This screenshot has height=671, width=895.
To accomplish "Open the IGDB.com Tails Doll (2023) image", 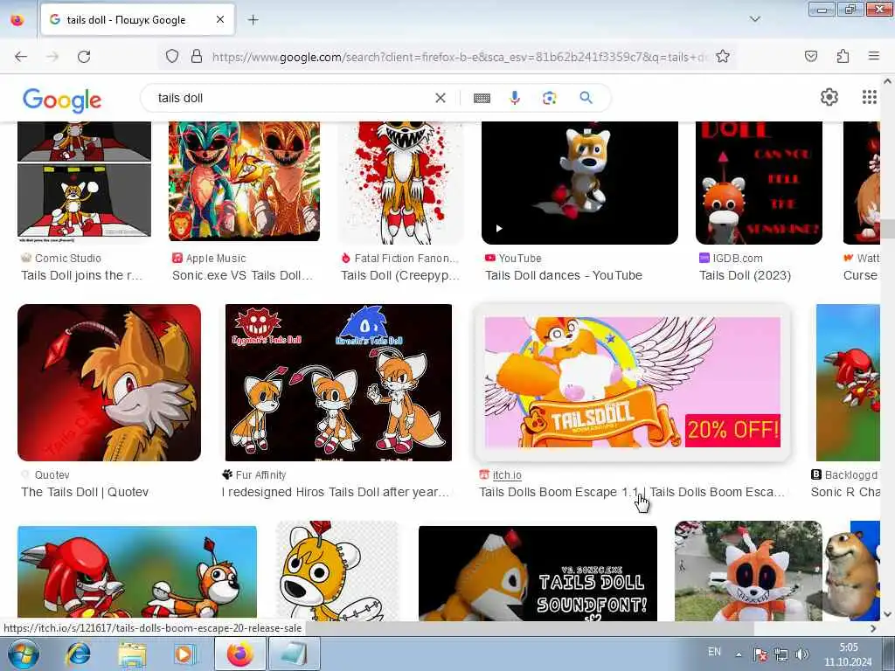I will click(759, 183).
